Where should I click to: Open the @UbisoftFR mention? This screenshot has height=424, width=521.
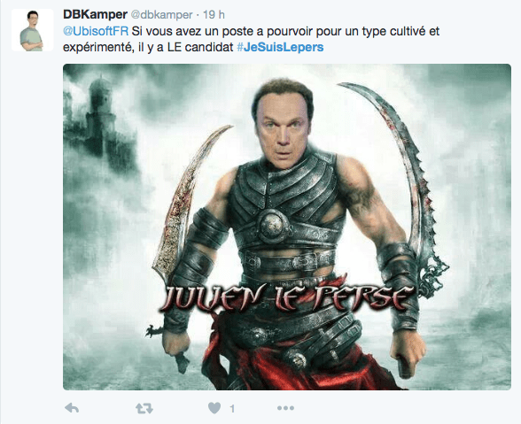pos(96,31)
